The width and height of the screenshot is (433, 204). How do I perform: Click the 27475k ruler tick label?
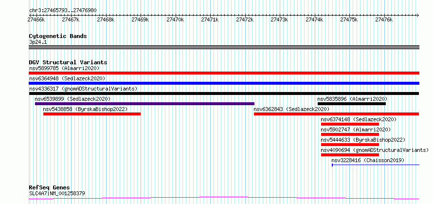[349, 19]
